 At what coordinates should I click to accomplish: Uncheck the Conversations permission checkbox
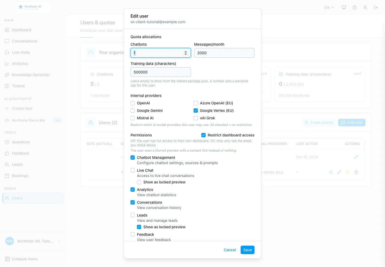pos(133,202)
